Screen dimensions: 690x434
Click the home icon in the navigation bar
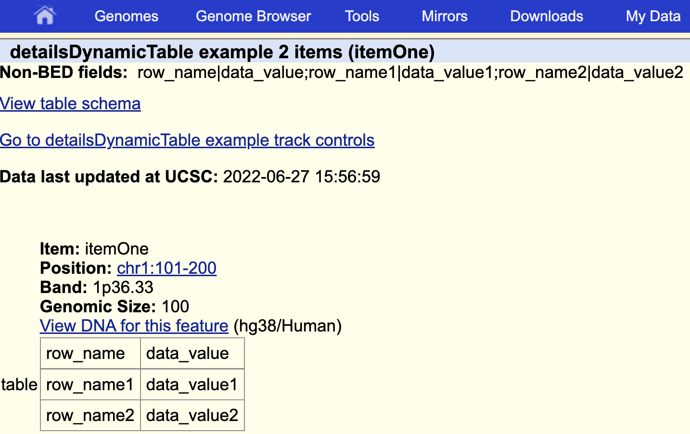(45, 16)
